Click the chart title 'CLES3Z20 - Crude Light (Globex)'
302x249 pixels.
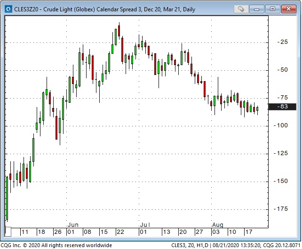55,9
